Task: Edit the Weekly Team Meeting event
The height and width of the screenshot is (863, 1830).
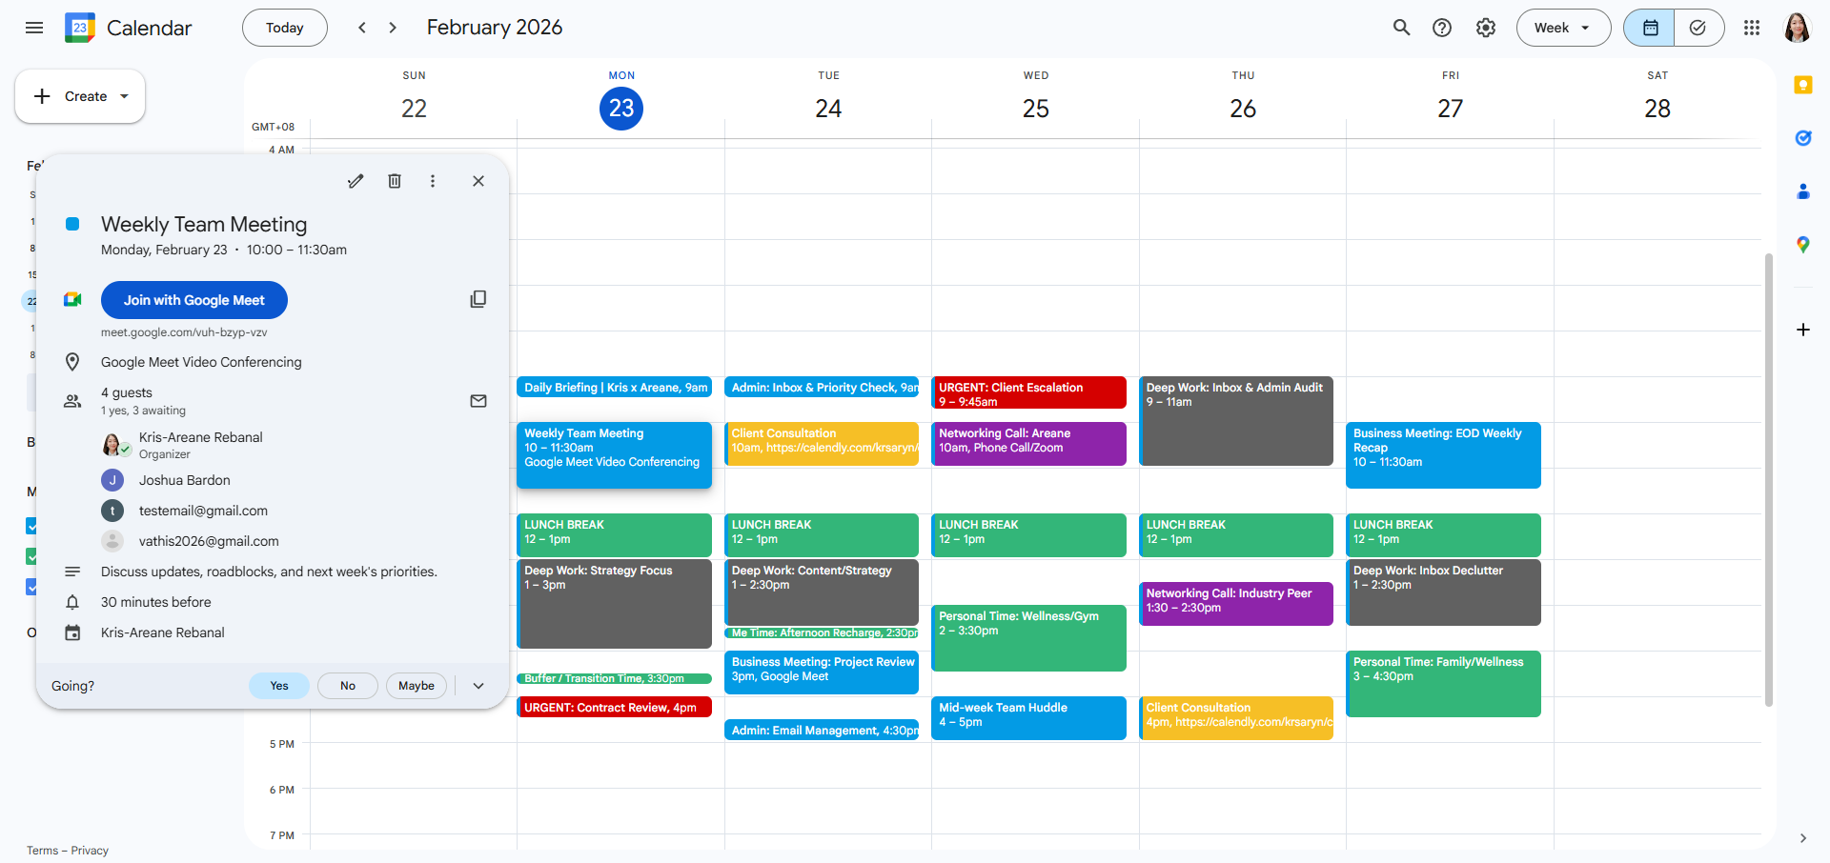Action: tap(356, 181)
